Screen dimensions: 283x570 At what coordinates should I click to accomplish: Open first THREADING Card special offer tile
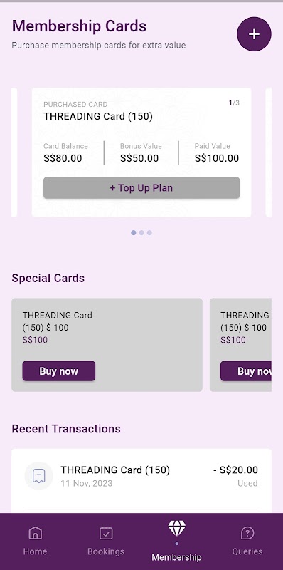[x=107, y=345]
